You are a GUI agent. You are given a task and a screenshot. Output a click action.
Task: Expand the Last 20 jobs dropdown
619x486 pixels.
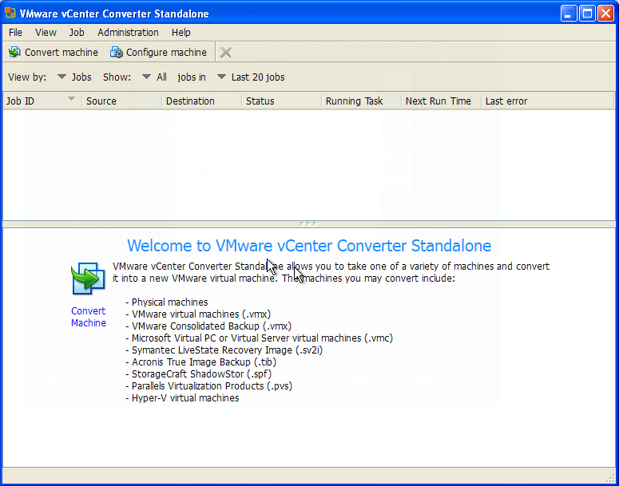[x=251, y=77]
